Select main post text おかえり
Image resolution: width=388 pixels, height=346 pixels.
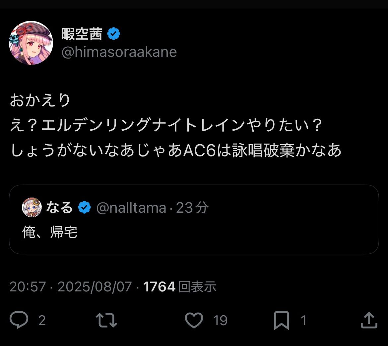click(40, 100)
